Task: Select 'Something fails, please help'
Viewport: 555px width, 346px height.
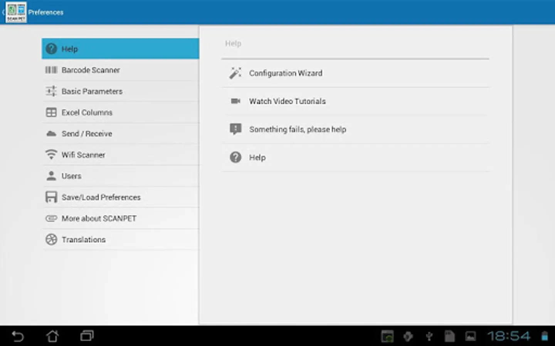Action: pos(355,129)
